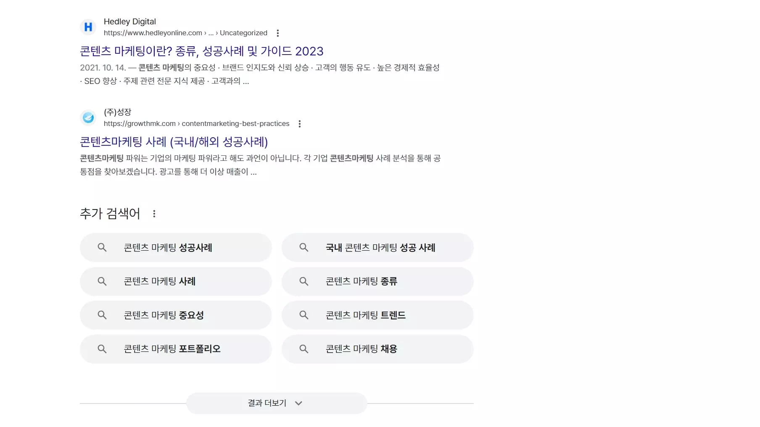Open the three-dot menu for the growthmk.com result
This screenshot has height=427, width=760.
click(x=300, y=123)
